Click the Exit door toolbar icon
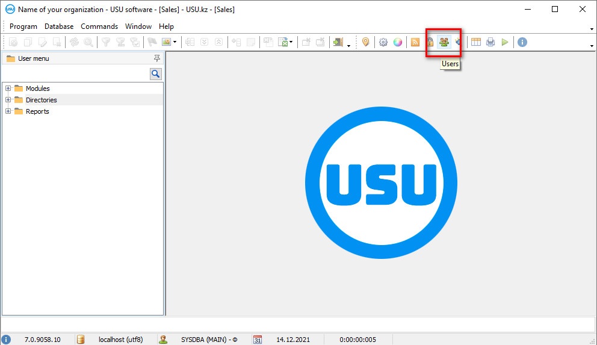 338,42
